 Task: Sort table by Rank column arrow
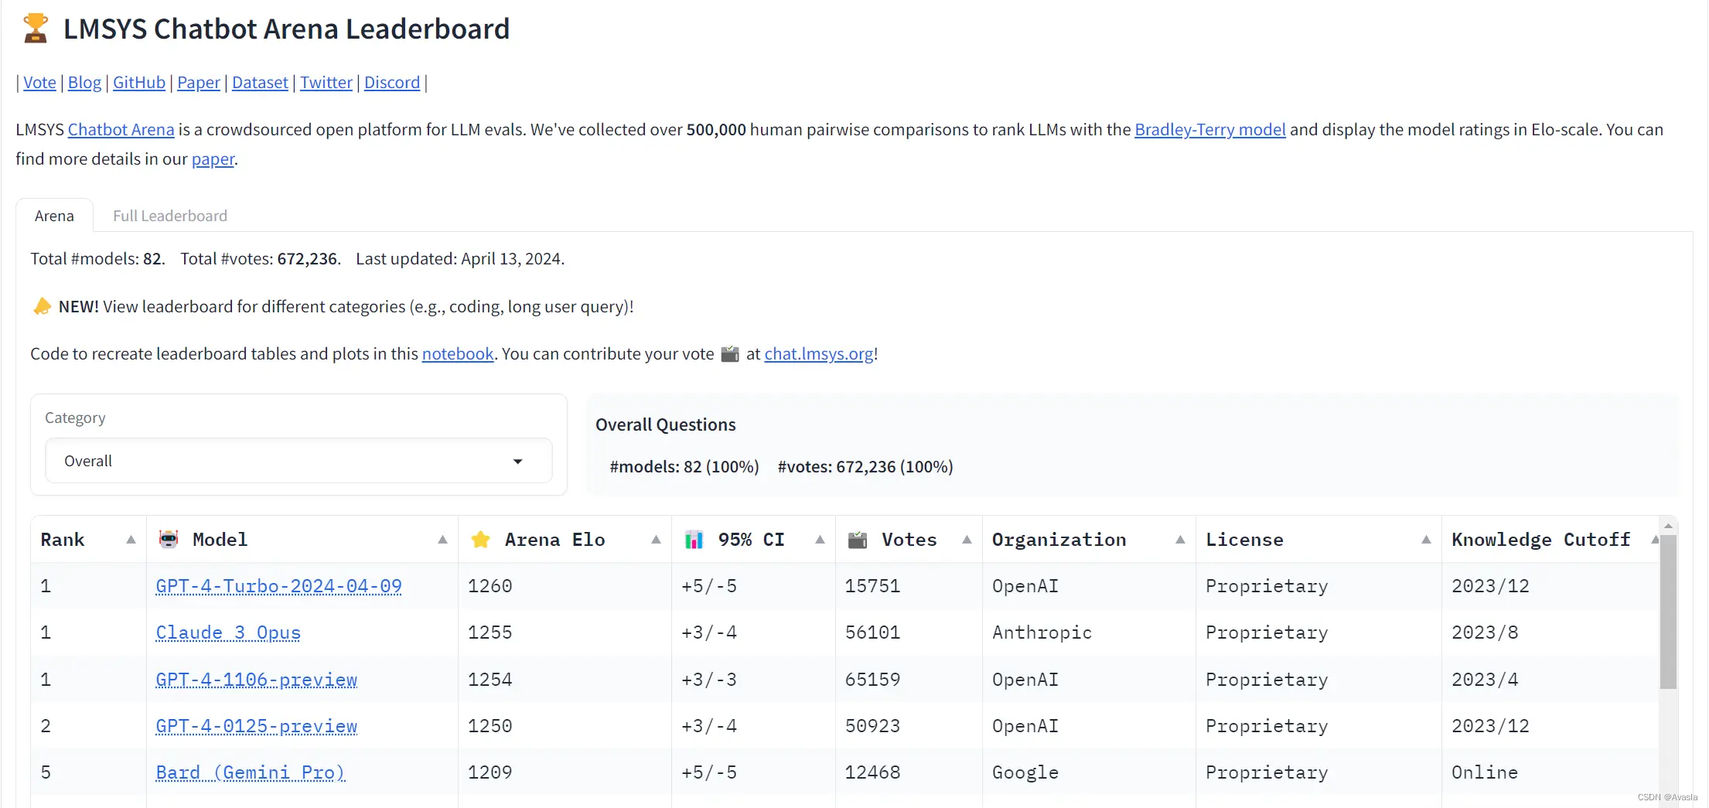pyautogui.click(x=131, y=540)
